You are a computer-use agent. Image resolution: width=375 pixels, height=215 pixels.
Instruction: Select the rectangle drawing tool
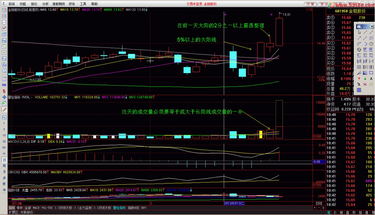[371, 73]
